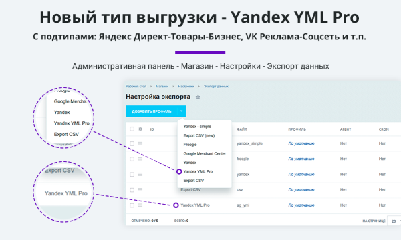401x240 pixels.
Task: Select Google Merchant Center menu entry
Action: (205, 153)
